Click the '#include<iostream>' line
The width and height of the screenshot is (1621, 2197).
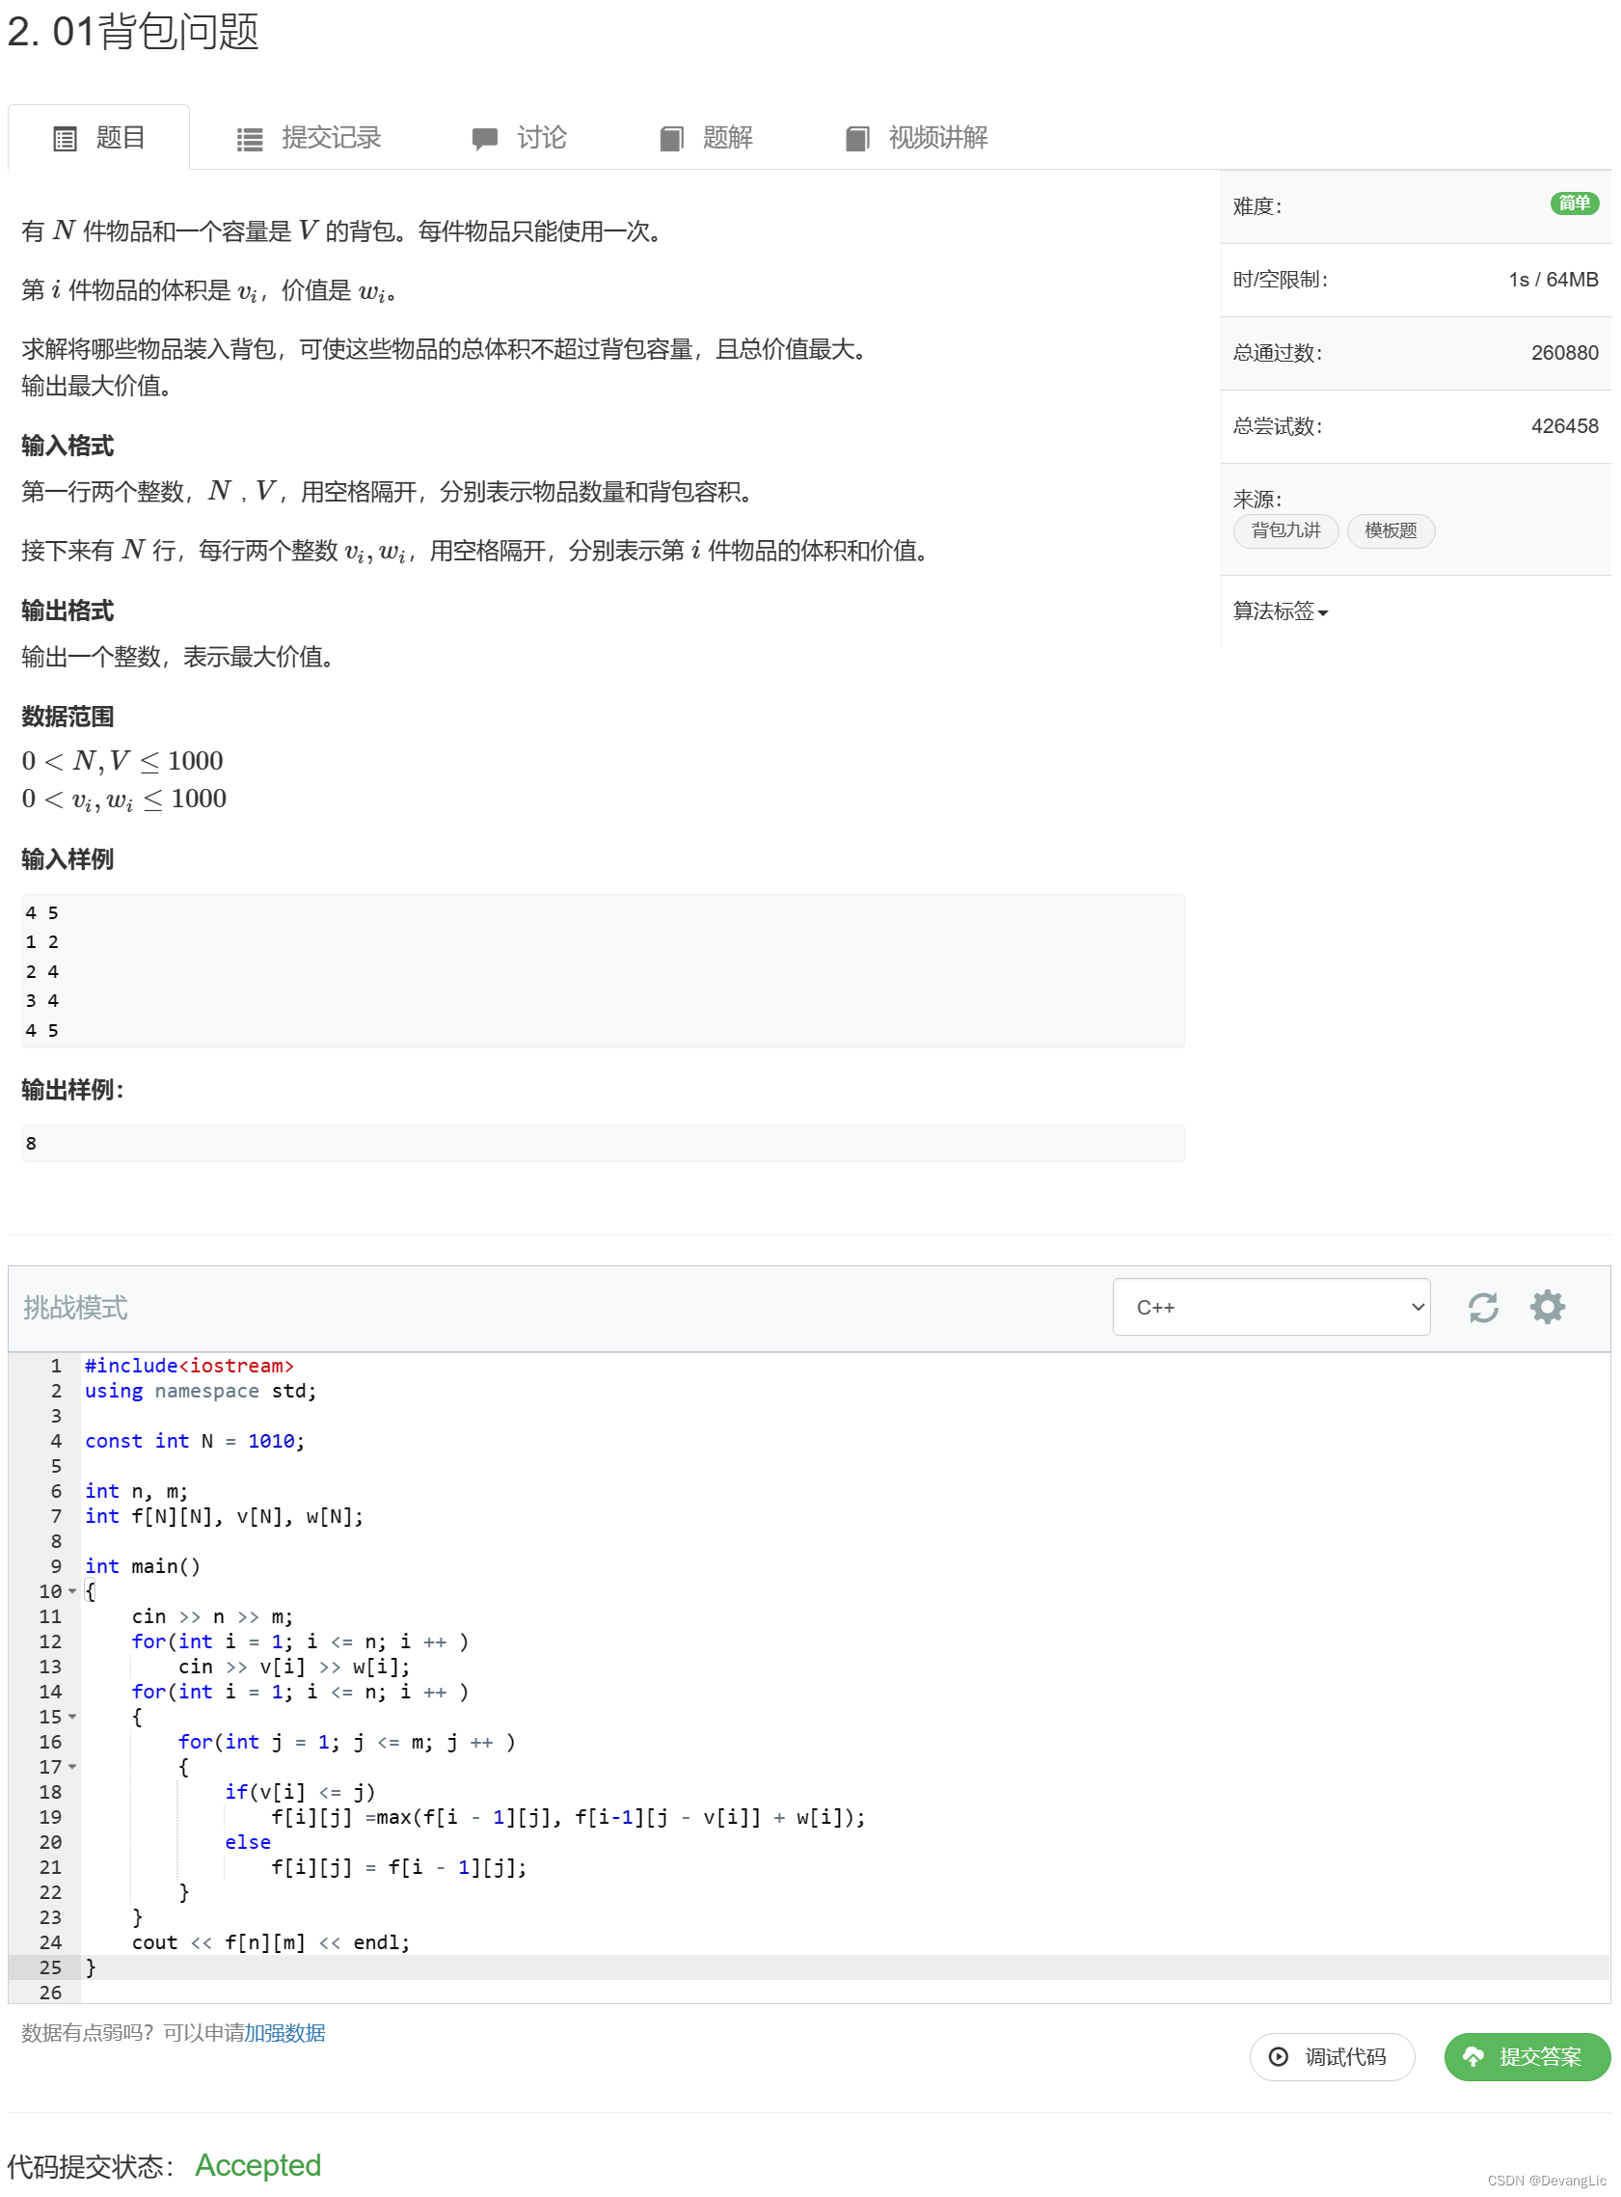[x=188, y=1366]
